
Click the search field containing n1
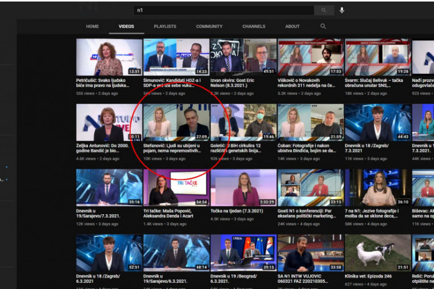224,10
